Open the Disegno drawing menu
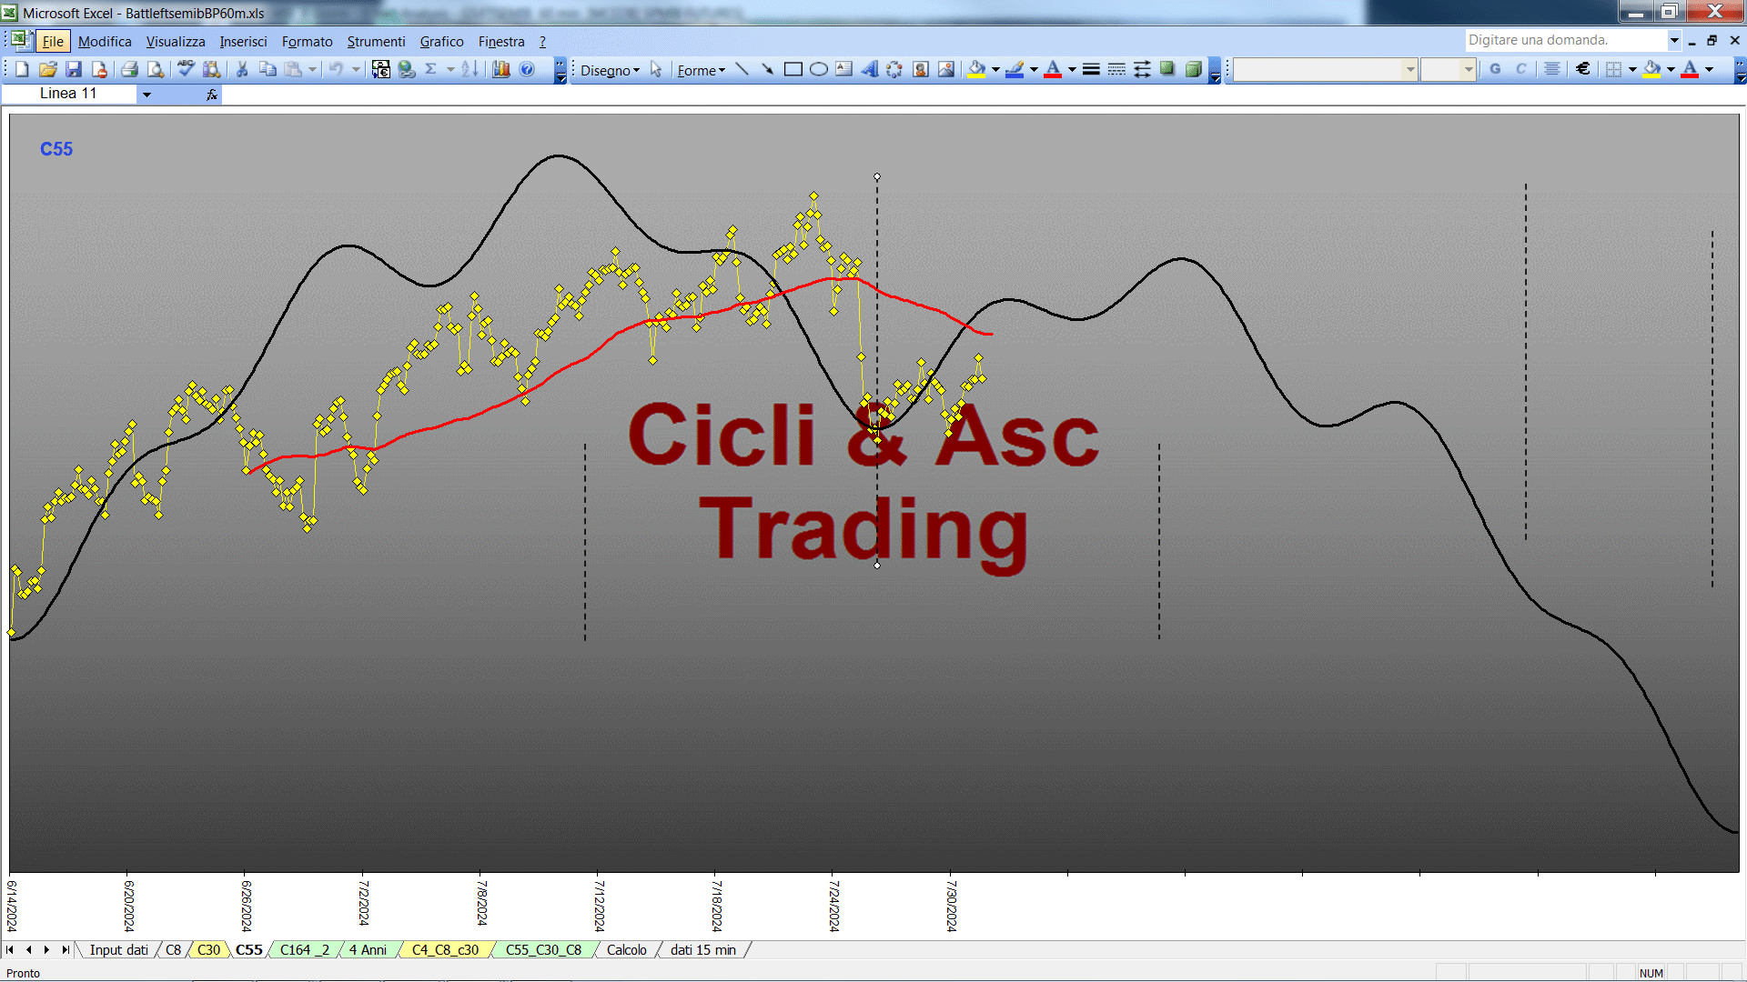Image resolution: width=1747 pixels, height=982 pixels. (610, 70)
